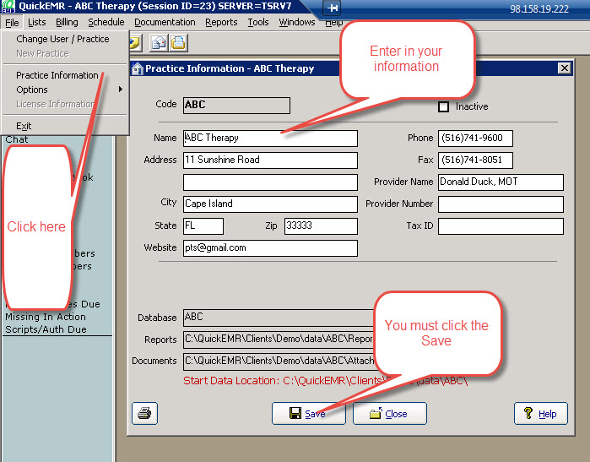Select Missing In Action in left panel
590x462 pixels.
(46, 317)
